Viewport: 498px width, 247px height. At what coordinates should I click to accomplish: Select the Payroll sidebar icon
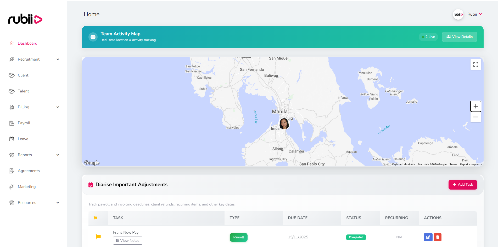click(x=12, y=123)
